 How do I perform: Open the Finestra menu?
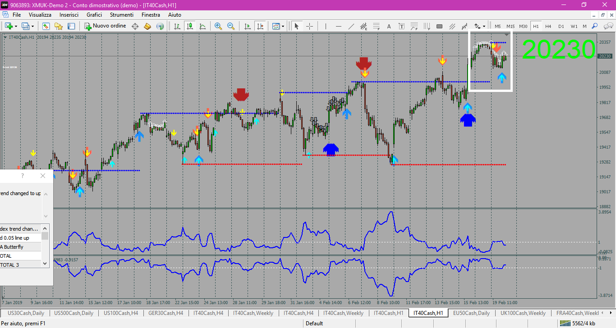[151, 15]
